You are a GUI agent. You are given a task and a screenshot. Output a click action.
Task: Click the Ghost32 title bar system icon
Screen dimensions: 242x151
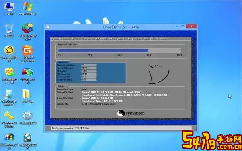point(47,27)
